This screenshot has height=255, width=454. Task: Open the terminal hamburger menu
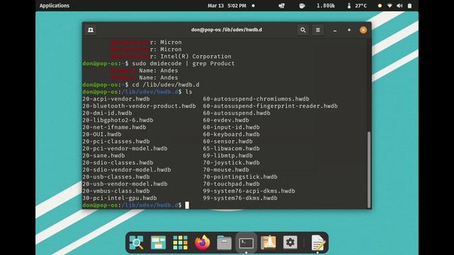click(x=318, y=30)
